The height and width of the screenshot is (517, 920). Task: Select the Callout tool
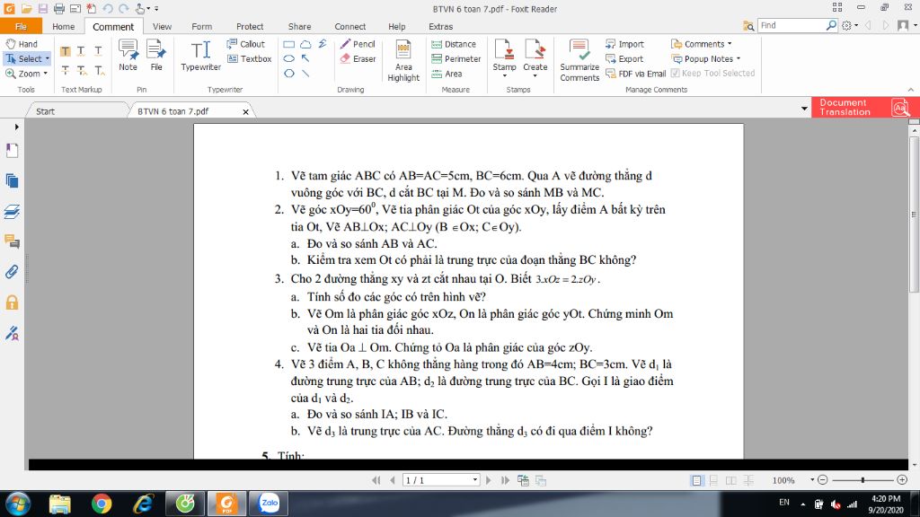tap(246, 44)
